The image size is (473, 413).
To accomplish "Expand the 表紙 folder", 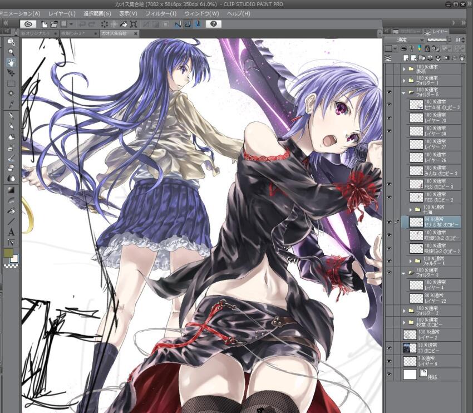I will pos(404,69).
